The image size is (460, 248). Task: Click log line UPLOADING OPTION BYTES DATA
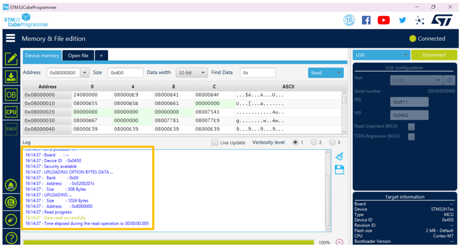(x=69, y=172)
